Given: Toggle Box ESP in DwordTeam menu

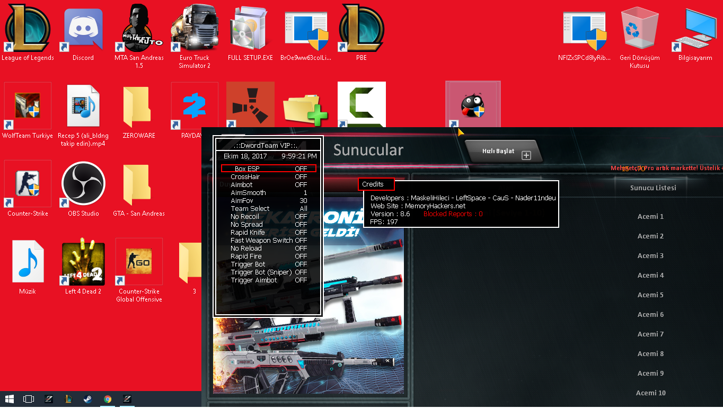Looking at the screenshot, I should (269, 168).
